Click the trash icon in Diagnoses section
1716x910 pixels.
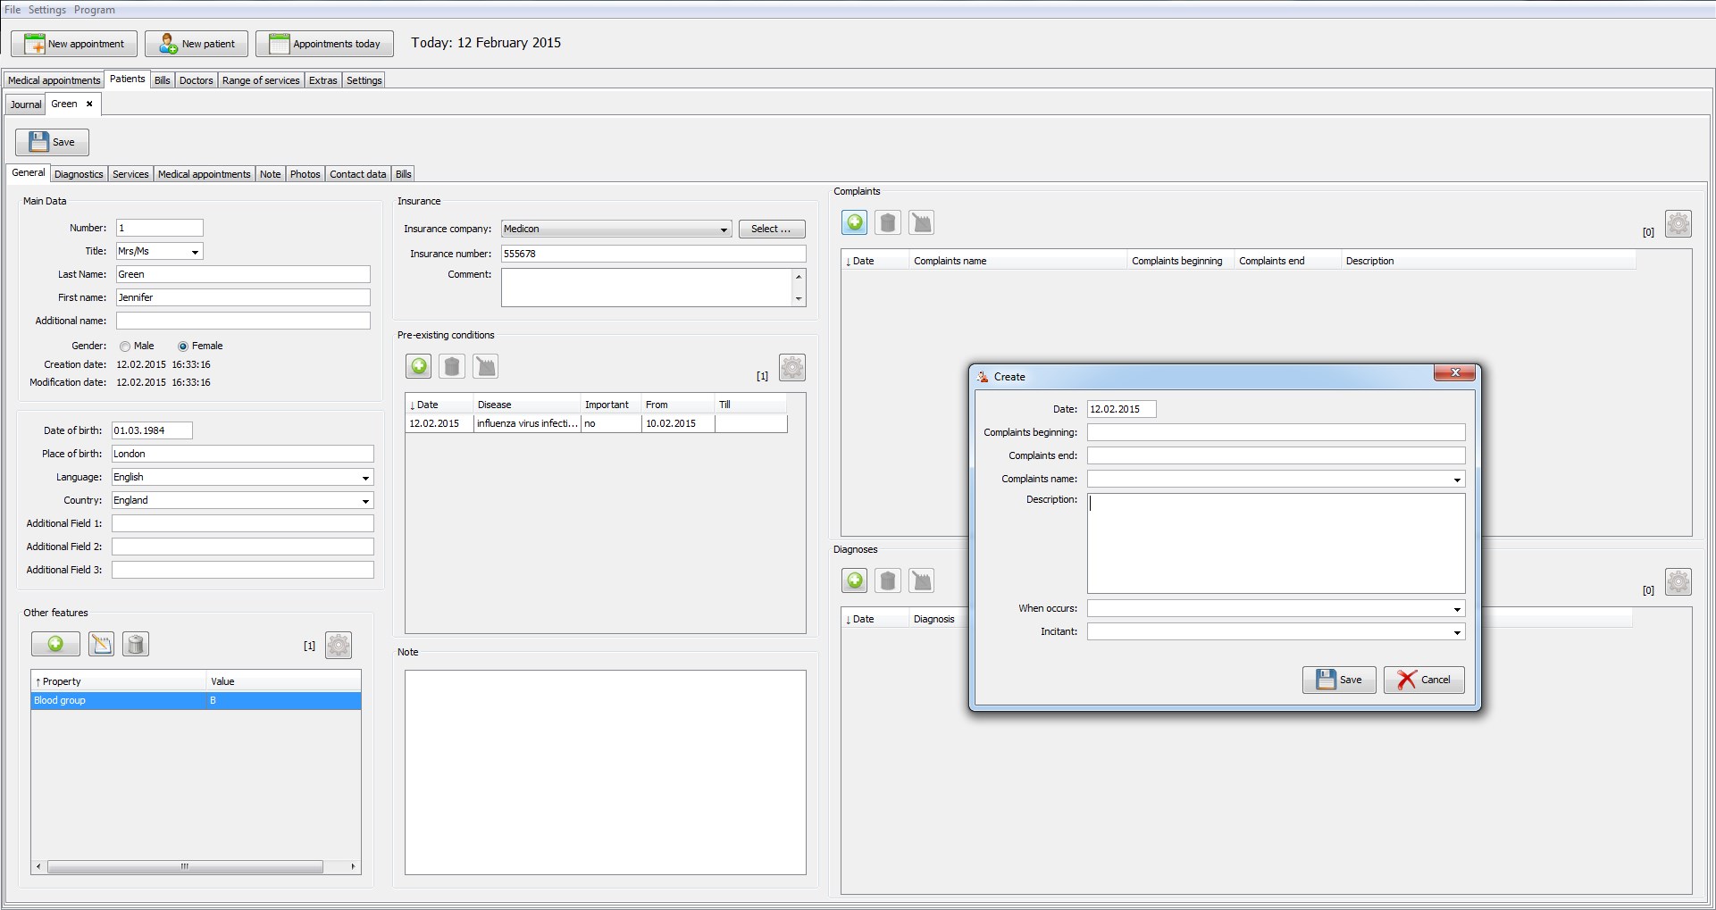coord(887,580)
